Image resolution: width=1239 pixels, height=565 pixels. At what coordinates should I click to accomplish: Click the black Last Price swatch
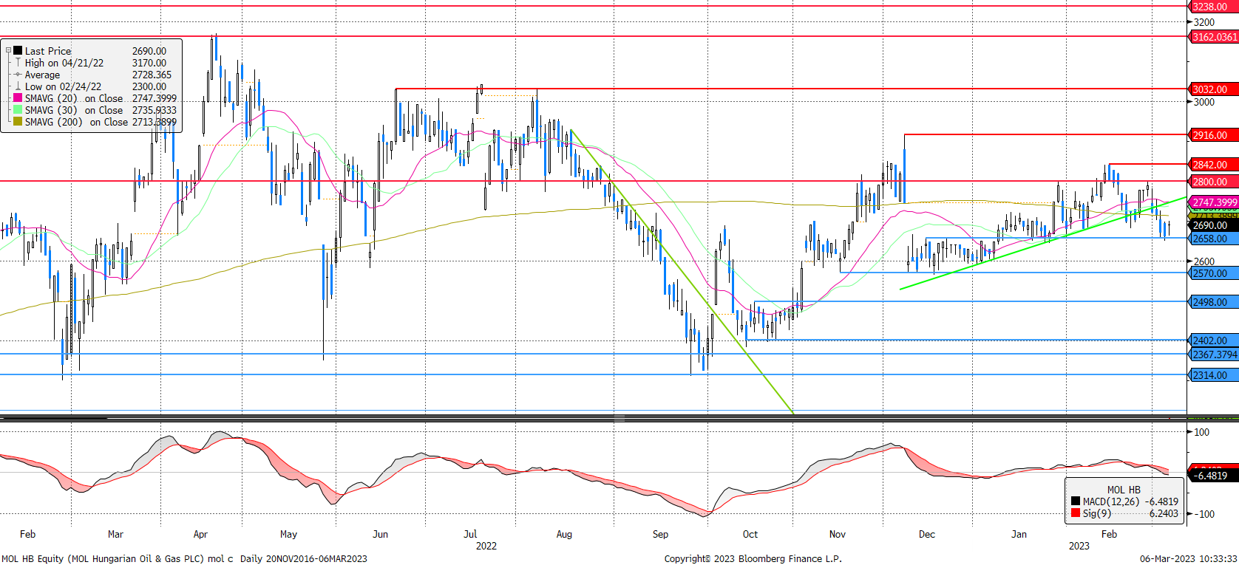pos(18,50)
